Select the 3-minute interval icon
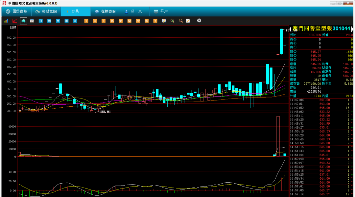The height and width of the screenshot is (197, 355). click(x=95, y=21)
